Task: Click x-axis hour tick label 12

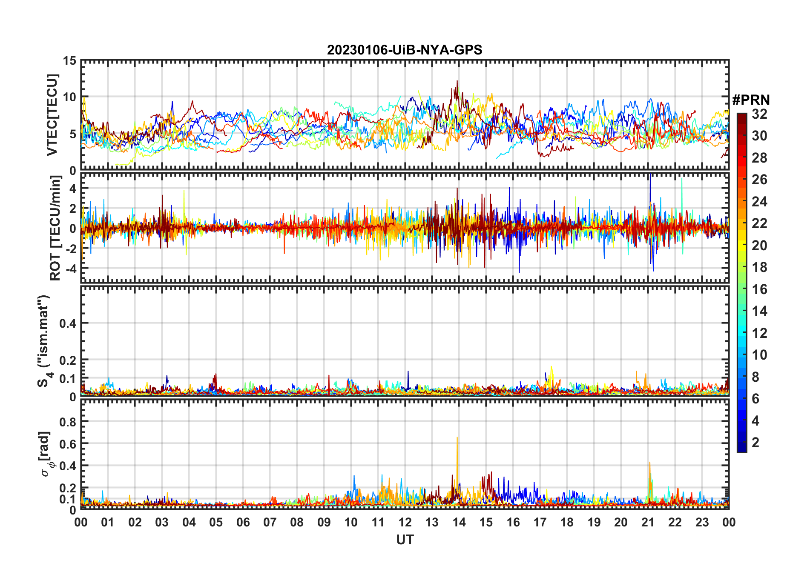Action: coord(405,522)
